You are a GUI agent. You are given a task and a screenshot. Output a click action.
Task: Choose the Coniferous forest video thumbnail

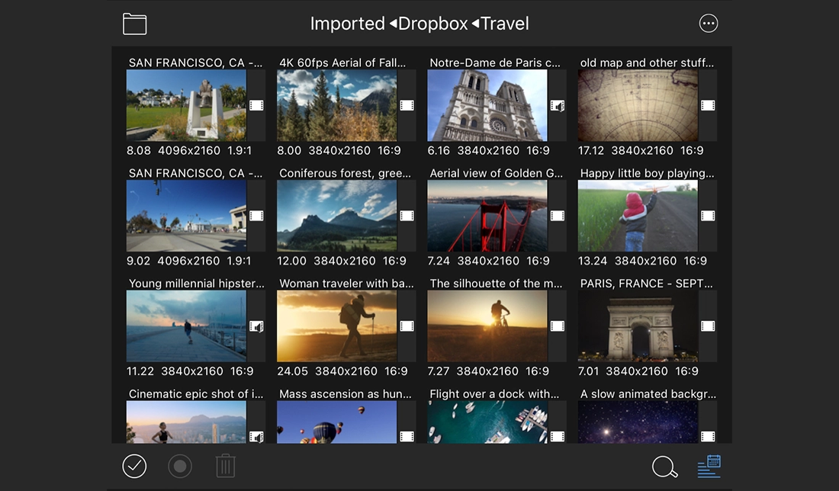(x=336, y=217)
